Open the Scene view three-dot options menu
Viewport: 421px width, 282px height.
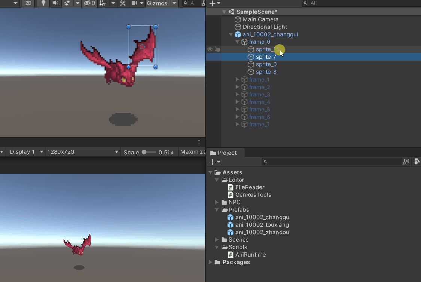199,142
